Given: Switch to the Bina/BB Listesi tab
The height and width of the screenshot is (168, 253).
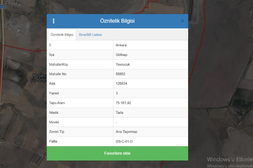Looking at the screenshot, I should pyautogui.click(x=90, y=35).
